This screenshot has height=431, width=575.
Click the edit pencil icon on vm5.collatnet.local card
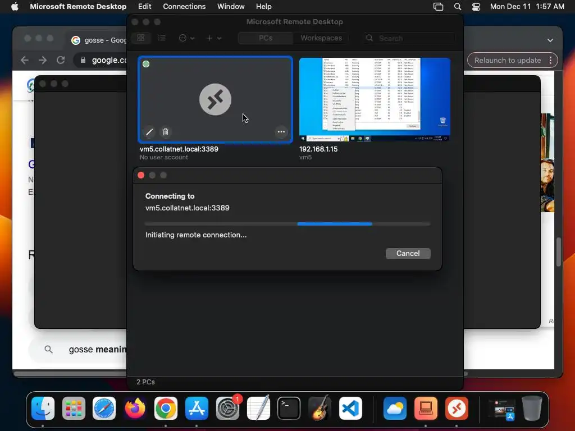coord(149,132)
